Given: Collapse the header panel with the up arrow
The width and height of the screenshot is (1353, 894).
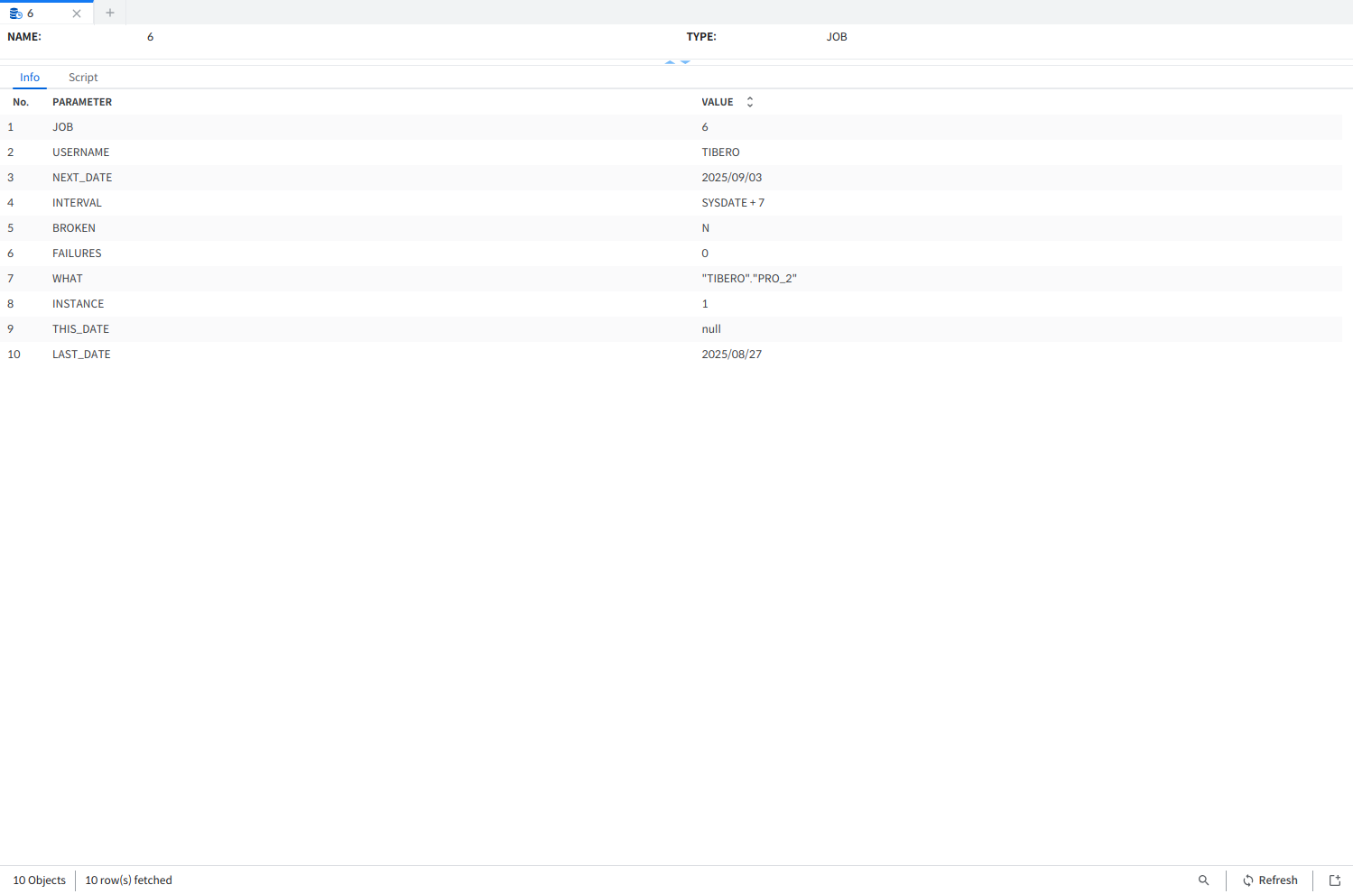Looking at the screenshot, I should pos(670,62).
